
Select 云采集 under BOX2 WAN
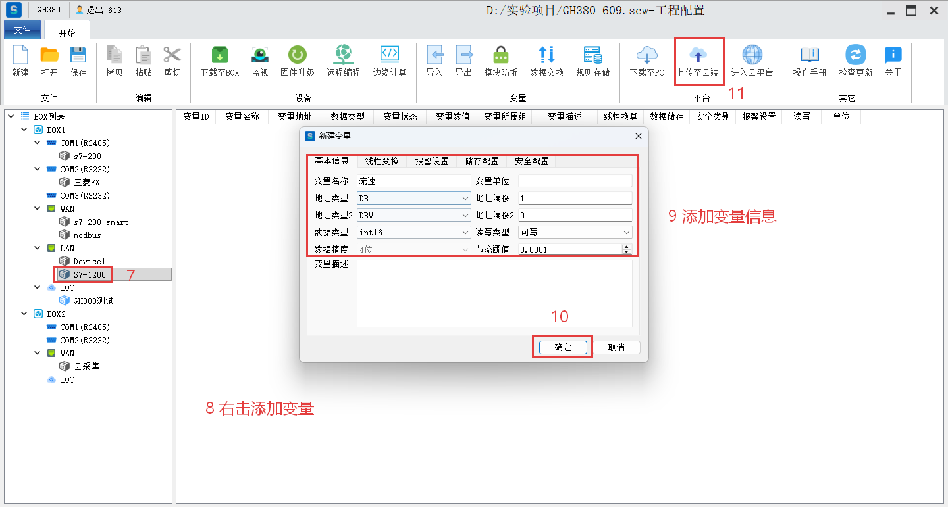pos(86,366)
